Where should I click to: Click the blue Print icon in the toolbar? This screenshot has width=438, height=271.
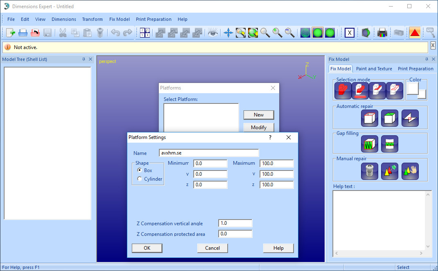(x=23, y=33)
